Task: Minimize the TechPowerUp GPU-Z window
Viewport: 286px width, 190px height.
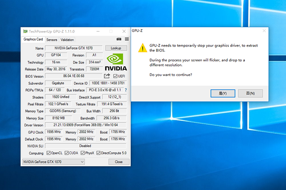Action: click(x=98, y=31)
